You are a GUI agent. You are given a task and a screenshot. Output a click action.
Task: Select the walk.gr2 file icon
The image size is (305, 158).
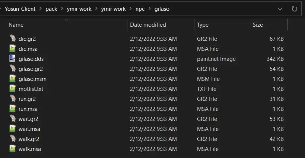[x=13, y=139]
